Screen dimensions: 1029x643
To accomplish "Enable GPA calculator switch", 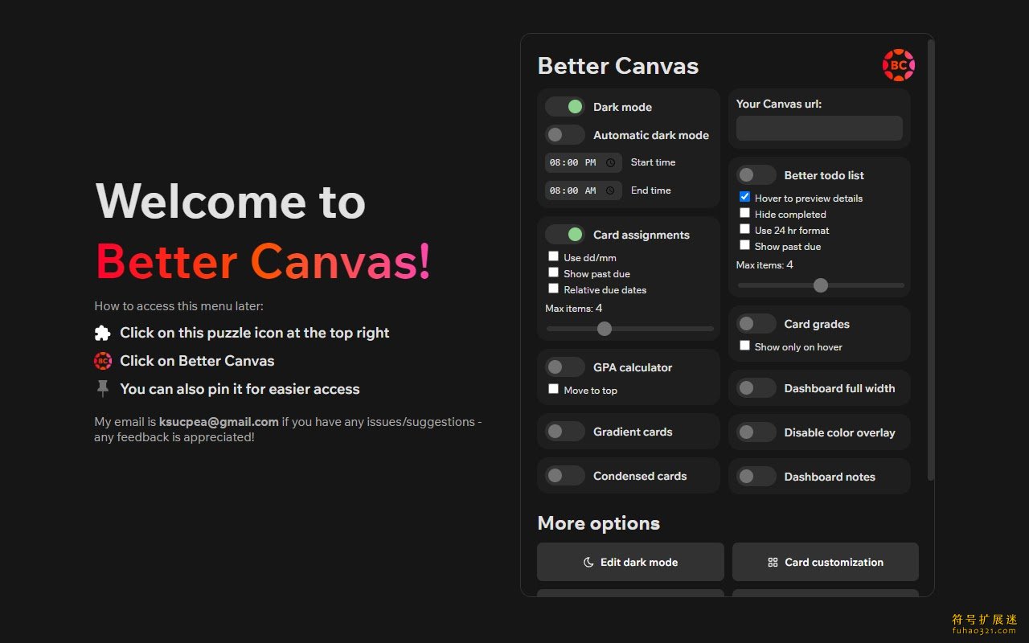I will point(565,367).
